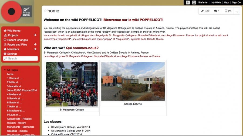Open page '1 Sierra et ....'
Viewport: 243px width, 136px height.
point(15,78)
